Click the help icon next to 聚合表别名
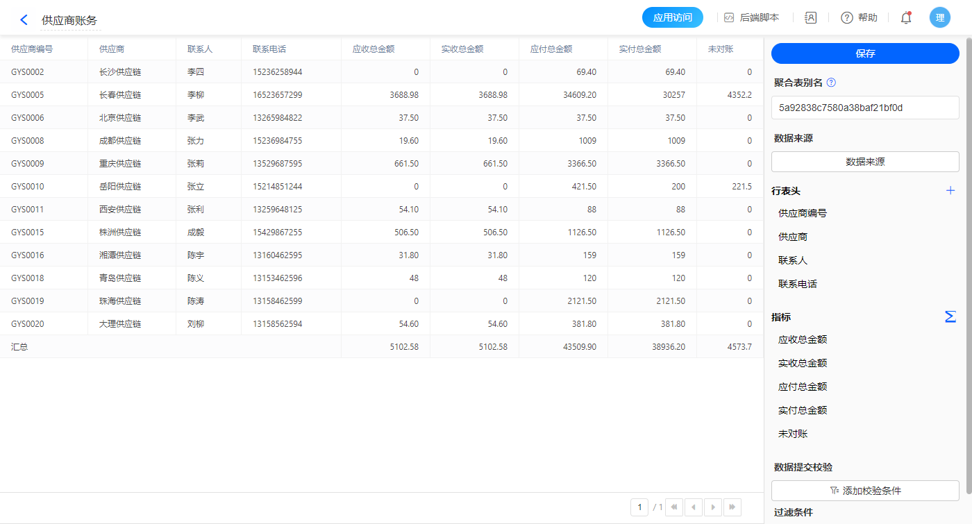Screen dimensions: 972x524 (x=831, y=83)
